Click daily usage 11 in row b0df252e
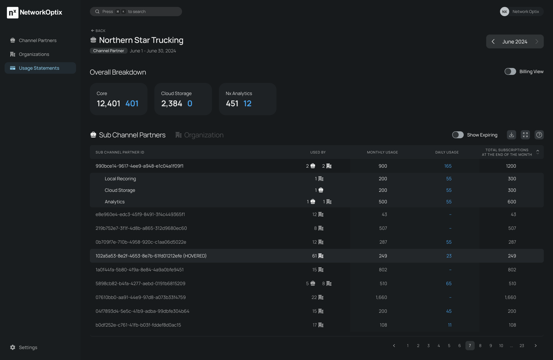 click(450, 325)
